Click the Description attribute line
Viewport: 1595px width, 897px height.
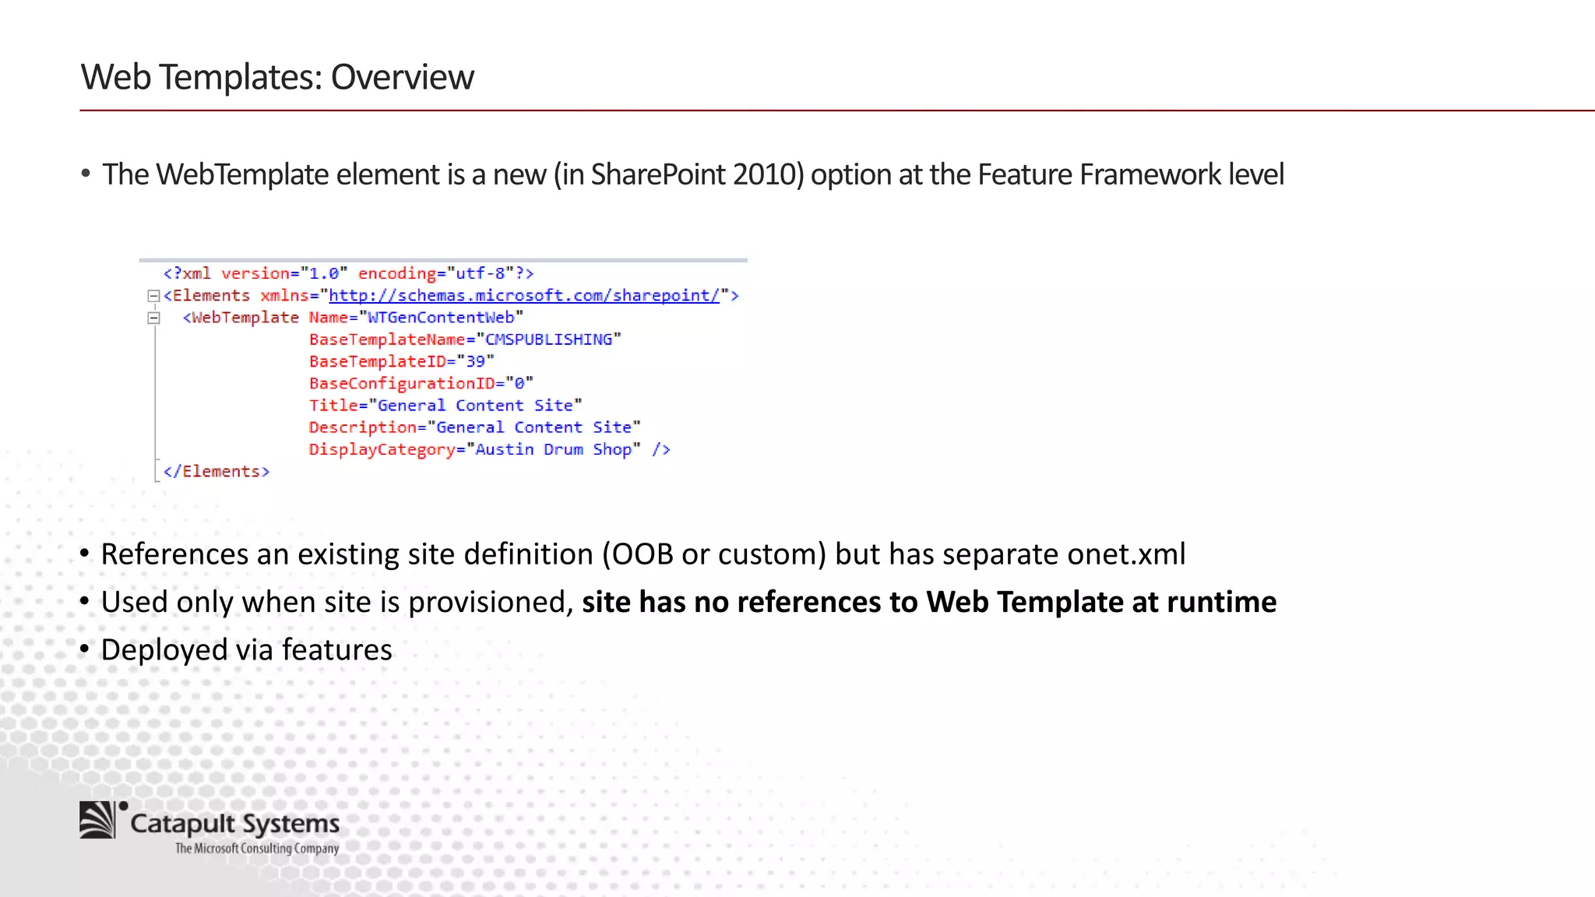(474, 427)
